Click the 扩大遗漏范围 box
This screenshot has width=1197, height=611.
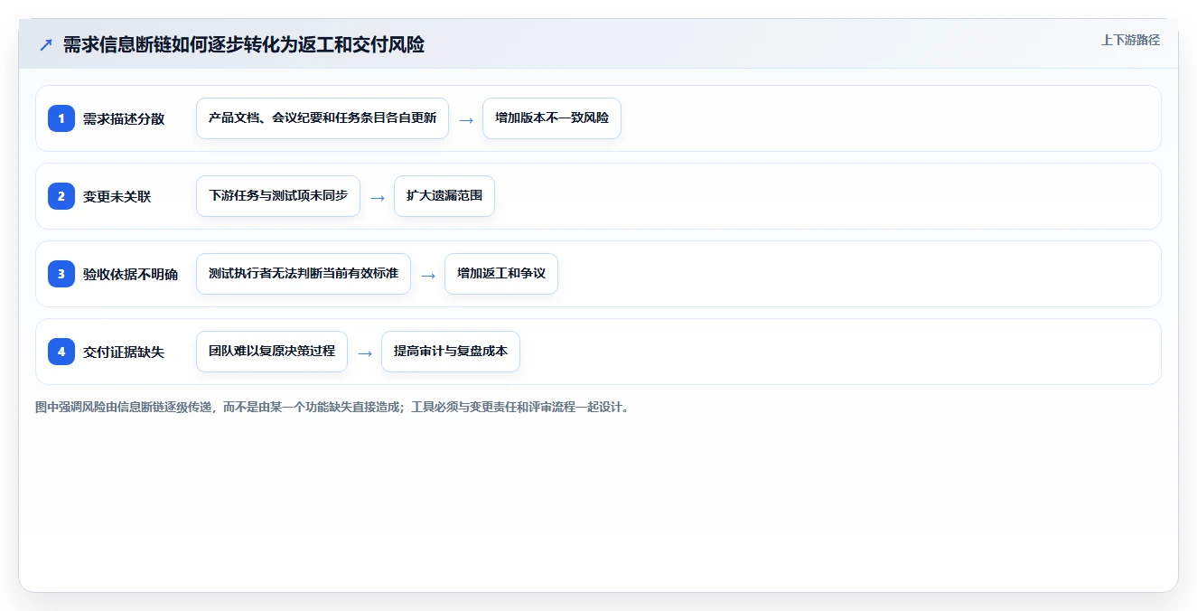(x=444, y=196)
